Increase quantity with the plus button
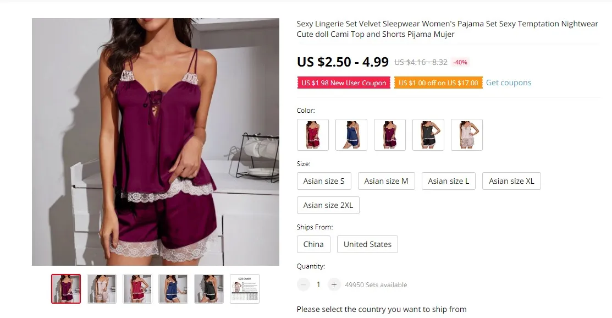The image size is (612, 318). click(x=334, y=285)
